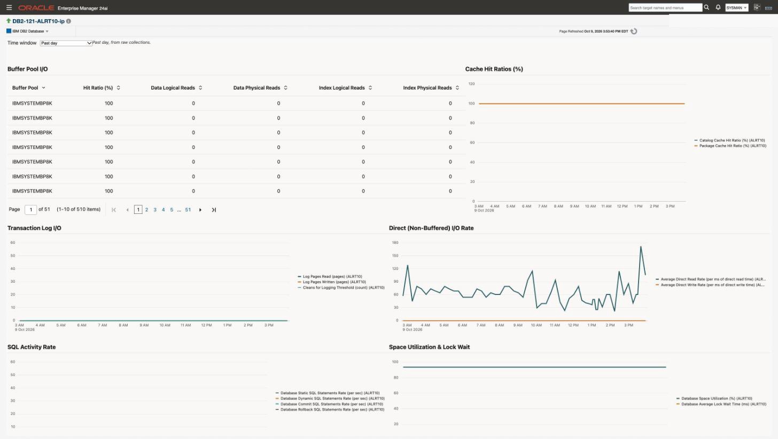Toggle the Log Pages Read legend series

click(x=330, y=277)
